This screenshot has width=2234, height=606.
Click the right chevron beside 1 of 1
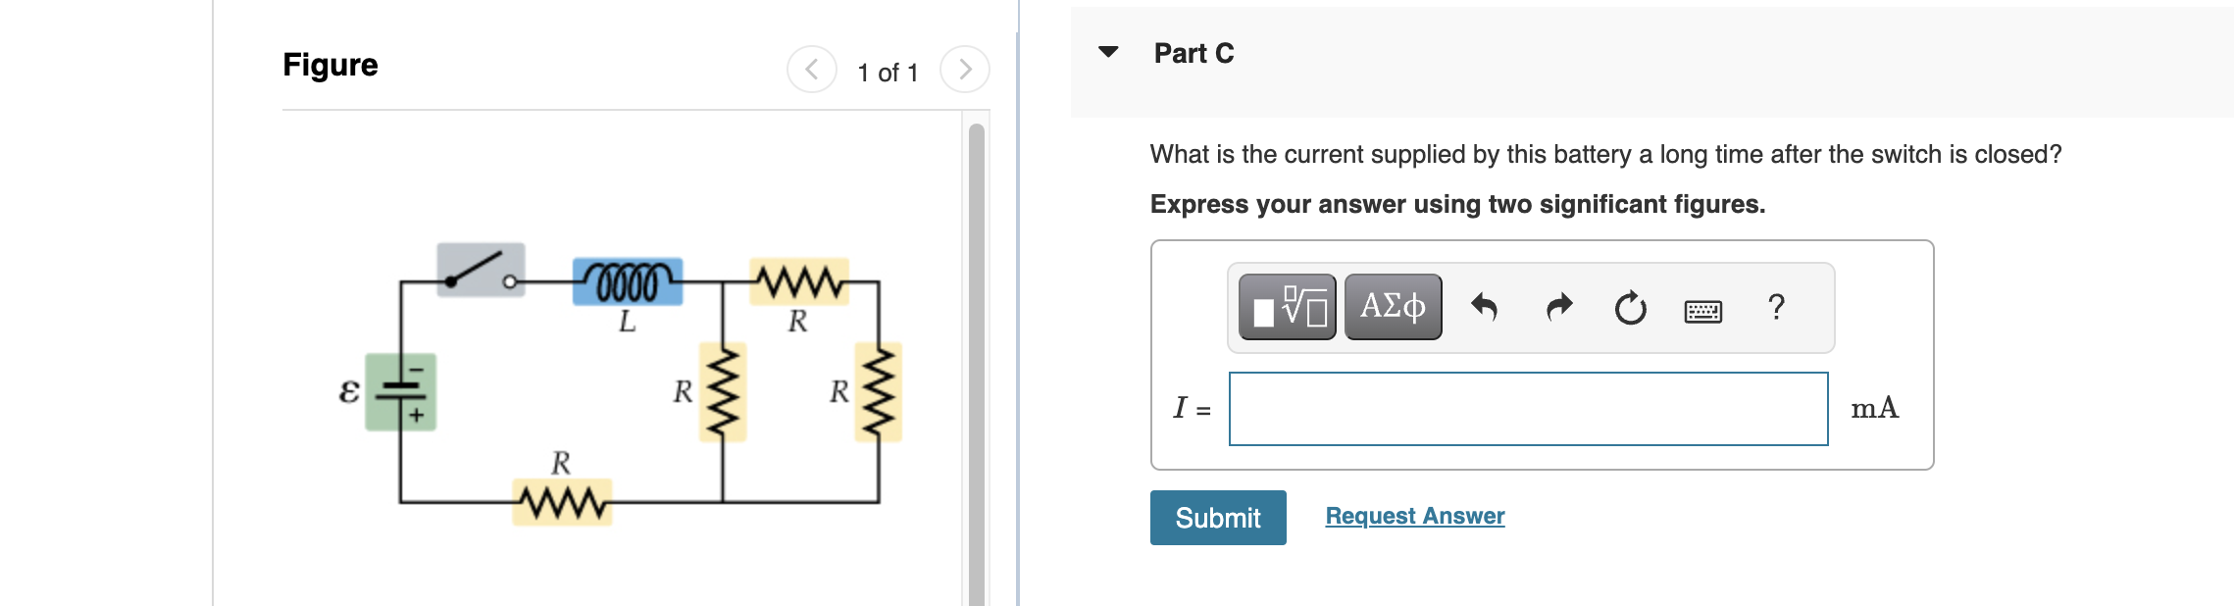[964, 68]
